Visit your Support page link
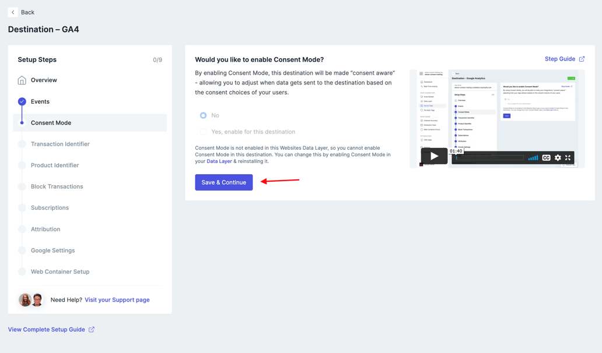 [x=117, y=300]
